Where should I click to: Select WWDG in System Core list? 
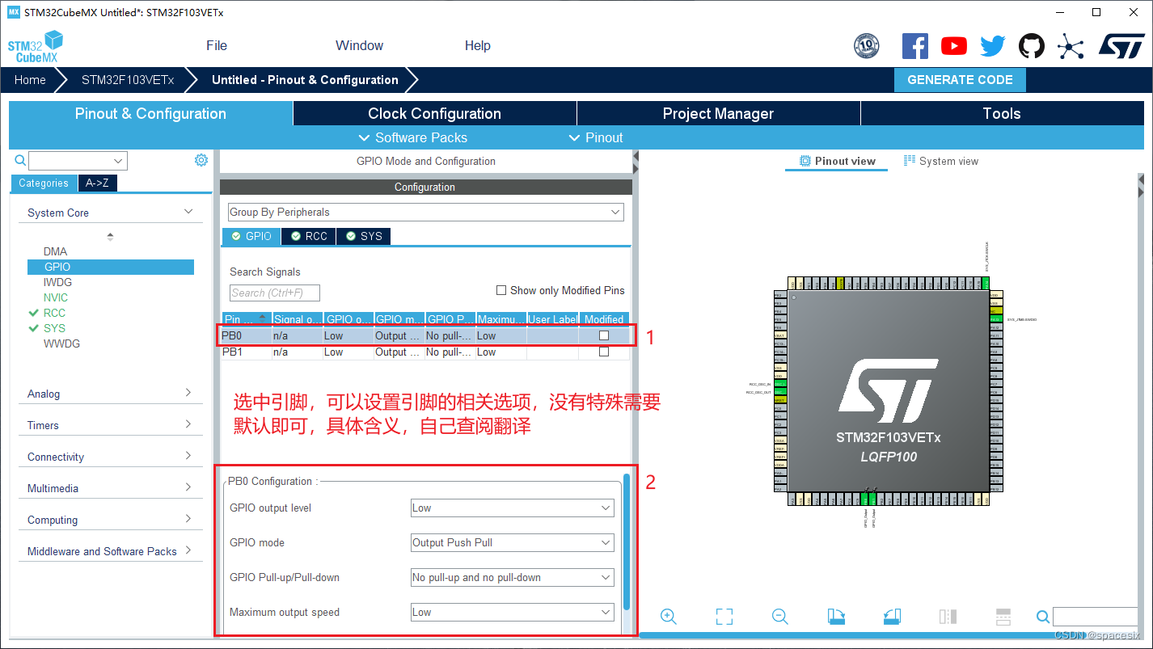coord(61,343)
